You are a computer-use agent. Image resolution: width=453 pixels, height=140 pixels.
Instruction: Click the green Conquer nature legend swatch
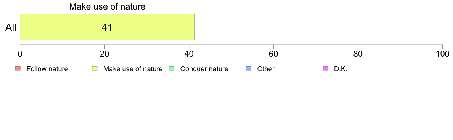pos(171,68)
